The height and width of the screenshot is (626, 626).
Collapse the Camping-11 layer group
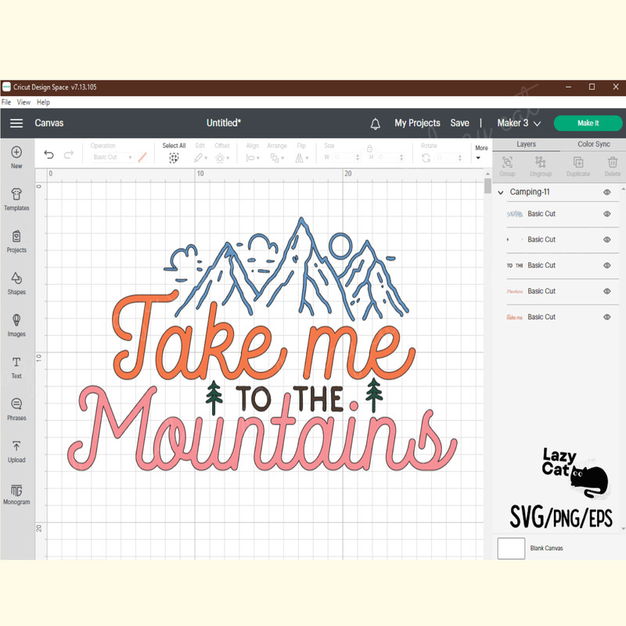(501, 192)
